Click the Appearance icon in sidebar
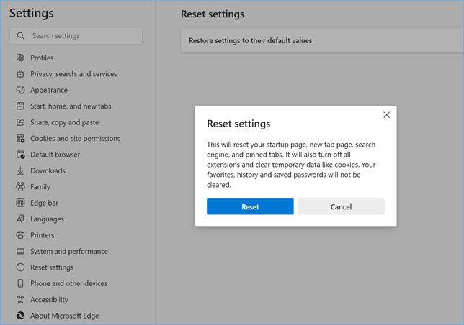 tap(20, 90)
